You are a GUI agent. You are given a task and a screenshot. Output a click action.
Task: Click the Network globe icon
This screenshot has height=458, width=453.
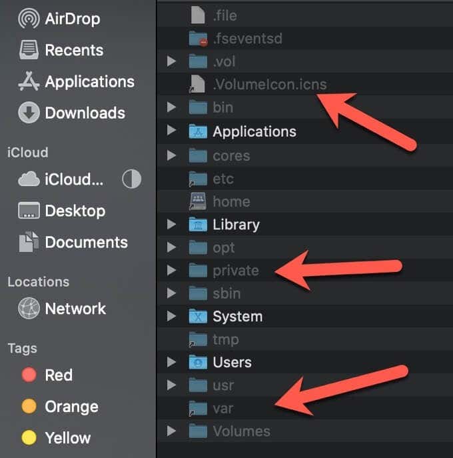point(29,308)
